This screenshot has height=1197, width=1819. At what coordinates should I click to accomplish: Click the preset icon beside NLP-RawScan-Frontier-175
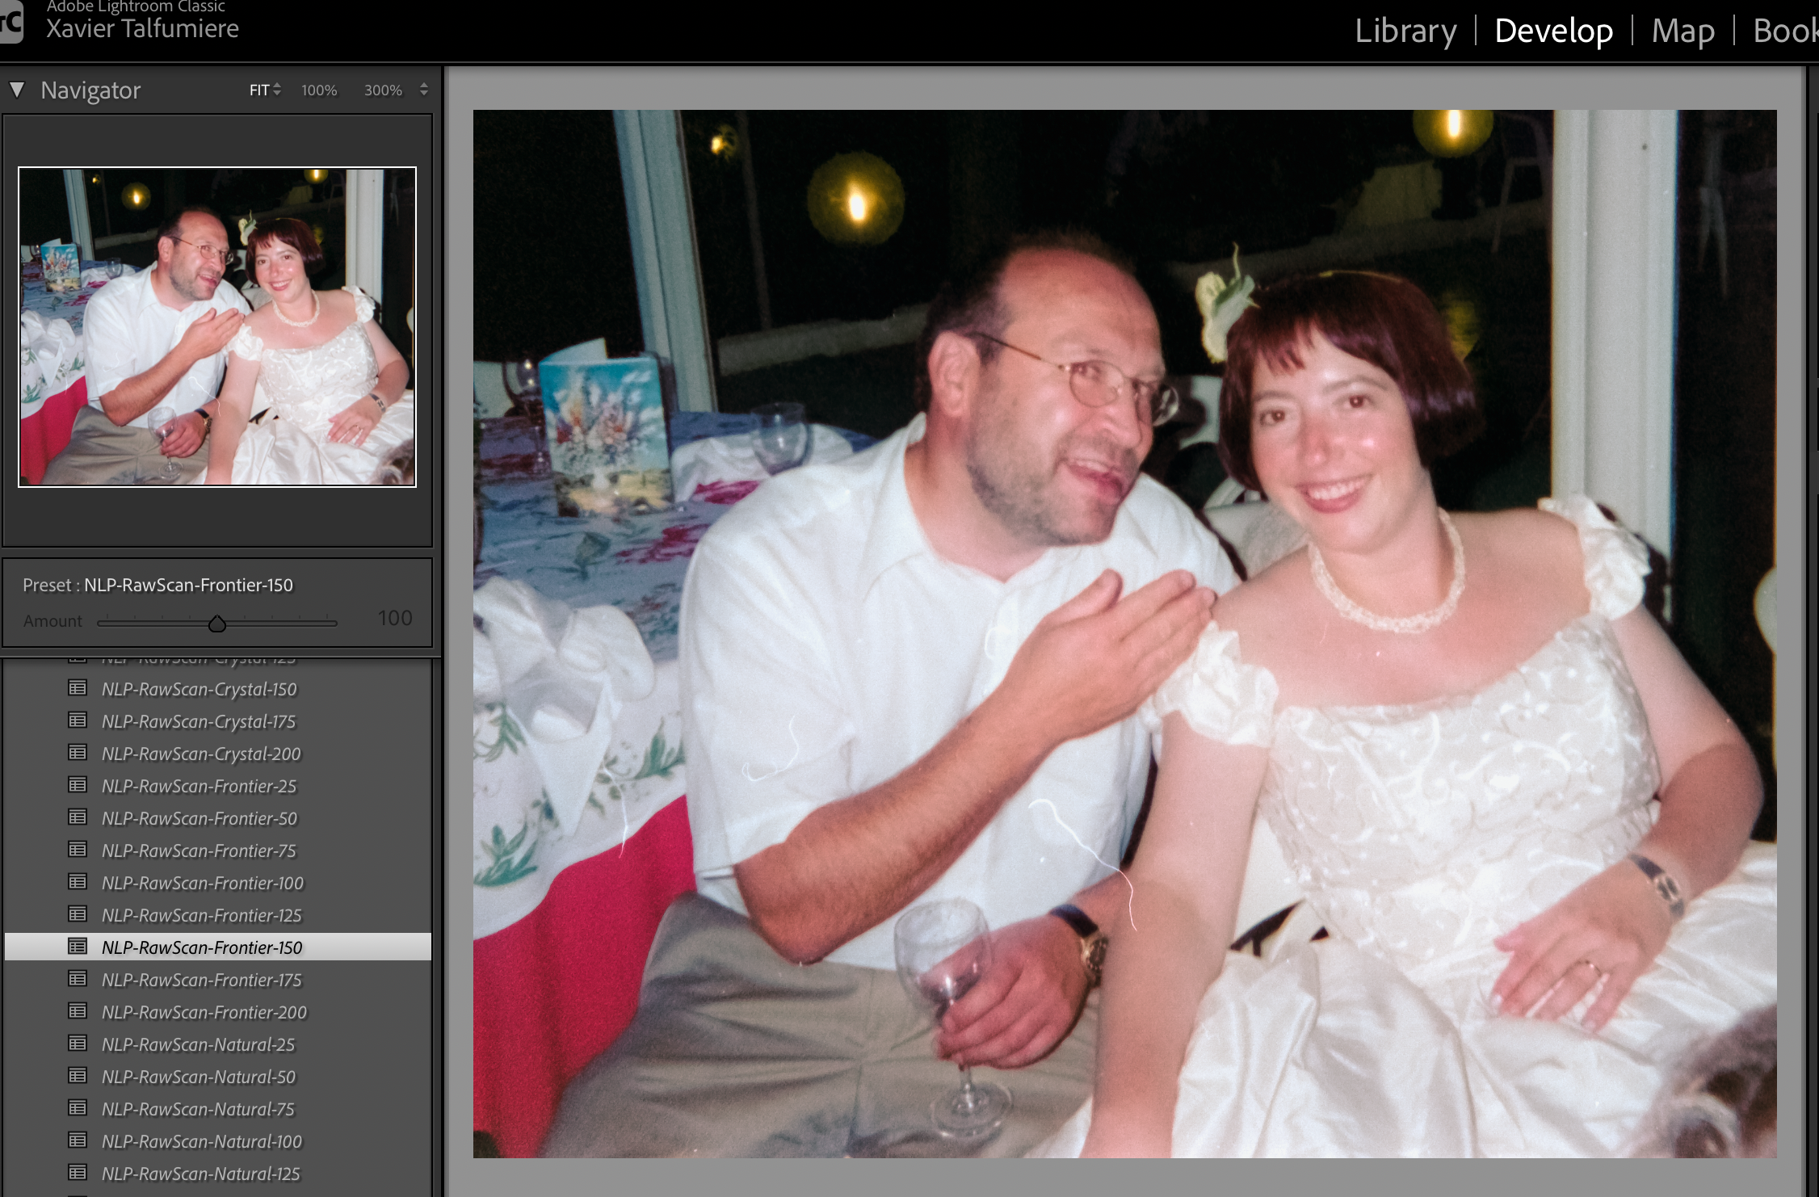click(78, 979)
